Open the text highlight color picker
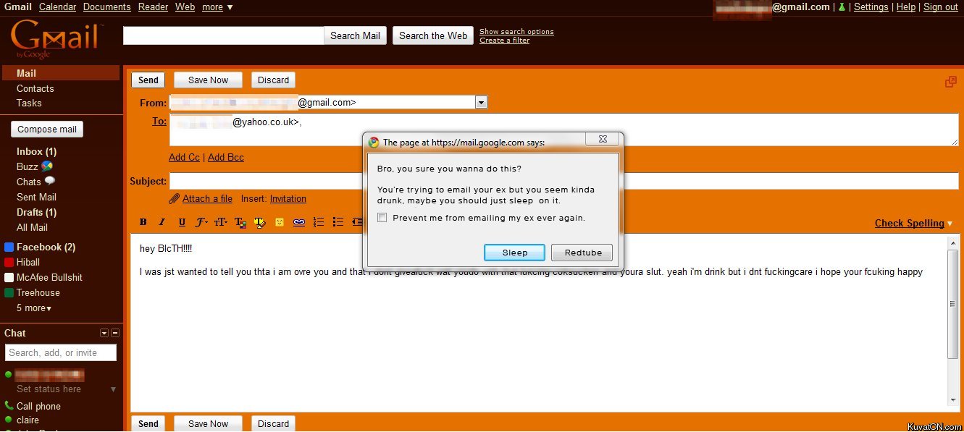This screenshot has width=964, height=432. 260,222
